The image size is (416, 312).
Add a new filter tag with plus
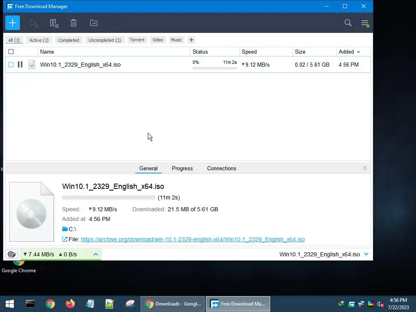pos(191,40)
